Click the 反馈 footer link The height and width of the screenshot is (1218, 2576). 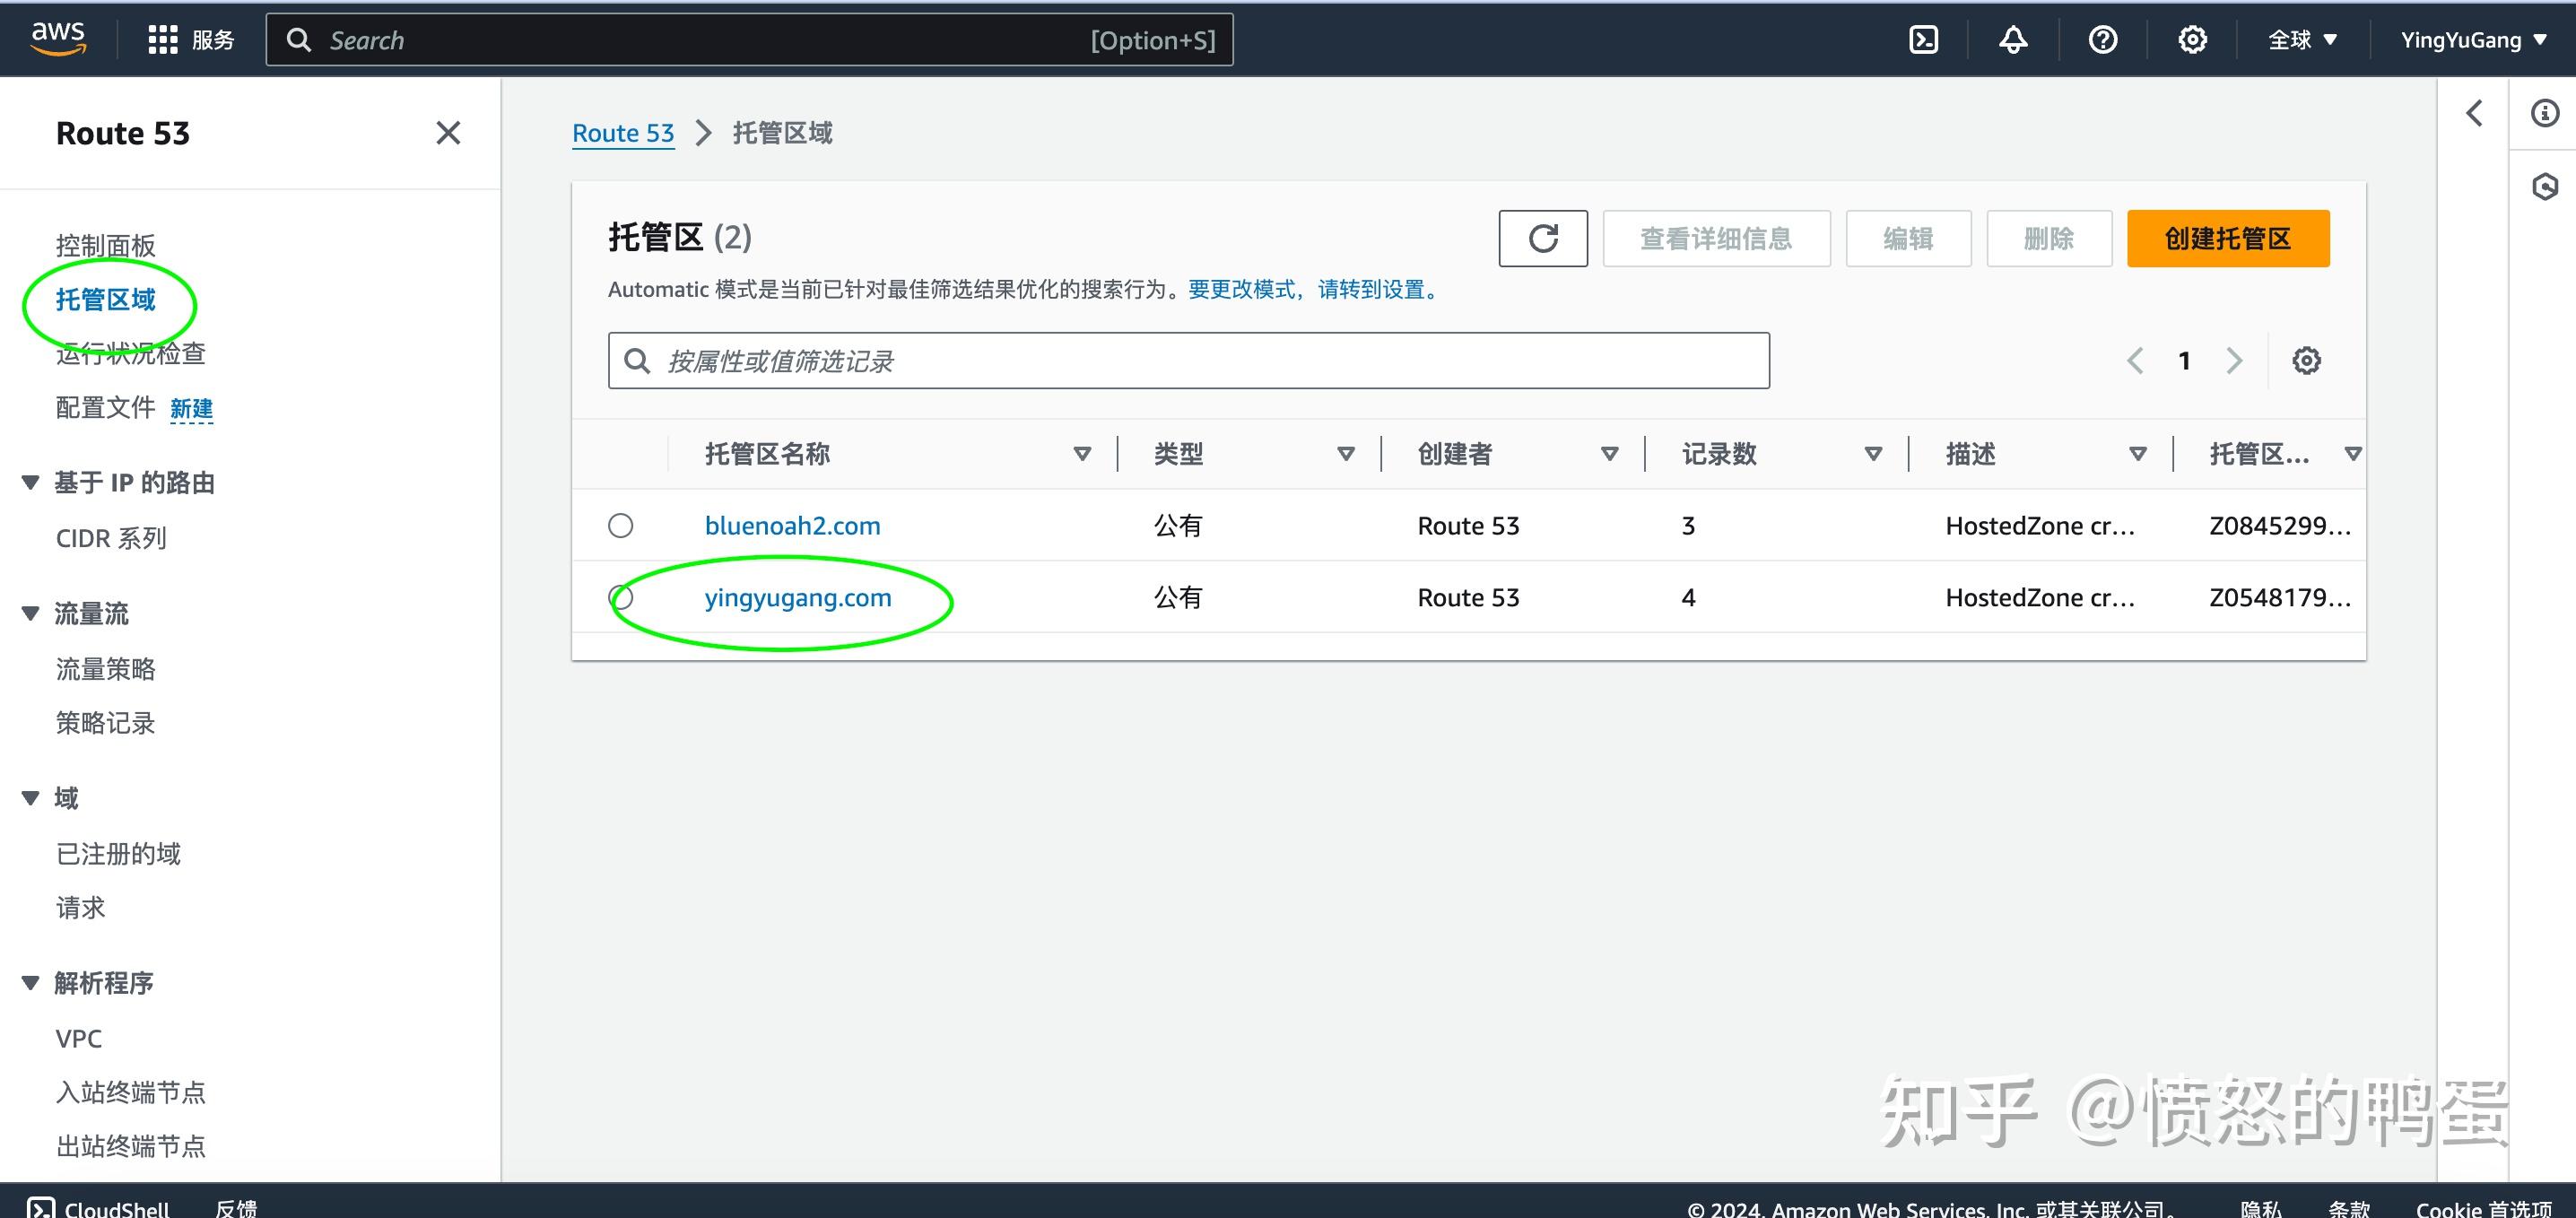(236, 1208)
